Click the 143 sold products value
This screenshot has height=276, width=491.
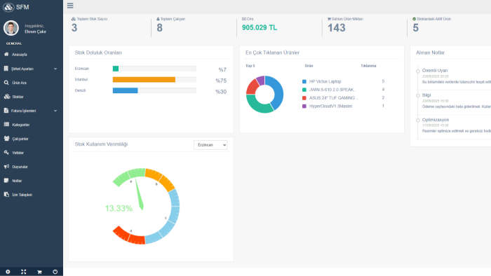coord(336,28)
